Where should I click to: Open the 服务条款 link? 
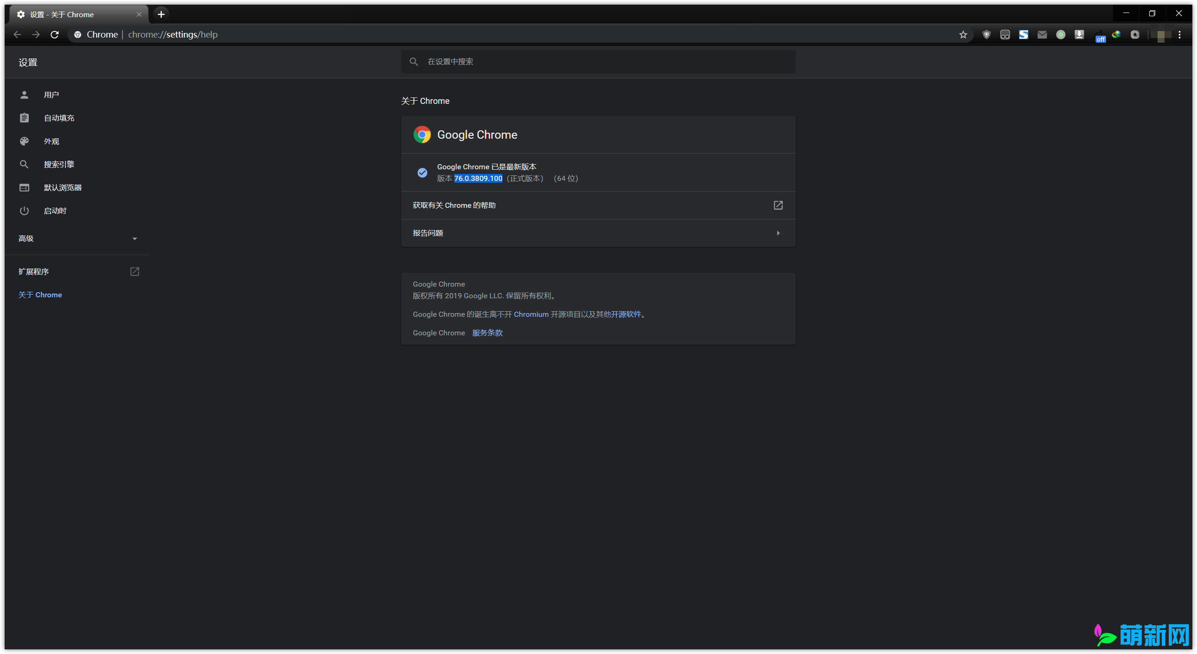pyautogui.click(x=488, y=333)
